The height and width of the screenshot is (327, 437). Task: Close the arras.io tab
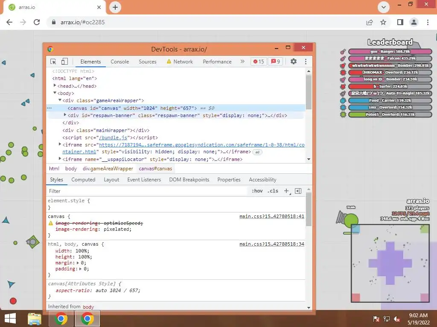(x=99, y=7)
